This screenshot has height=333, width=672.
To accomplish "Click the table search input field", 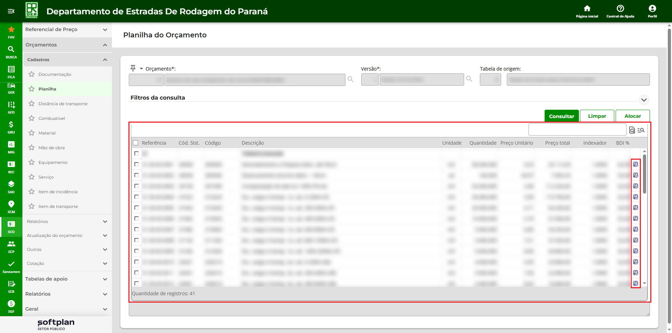I will [x=577, y=130].
